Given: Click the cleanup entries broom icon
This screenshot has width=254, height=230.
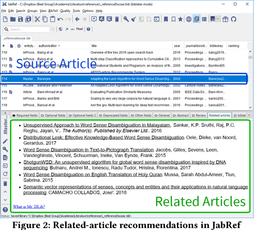Looking at the screenshot, I should point(133,19).
